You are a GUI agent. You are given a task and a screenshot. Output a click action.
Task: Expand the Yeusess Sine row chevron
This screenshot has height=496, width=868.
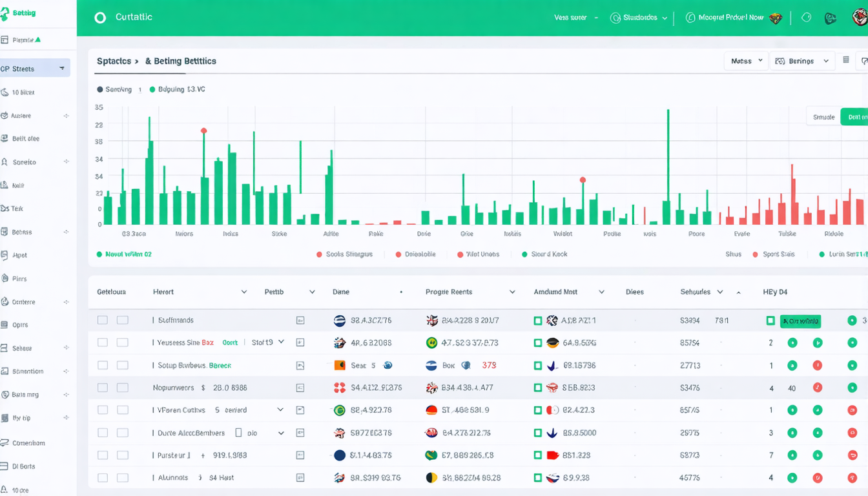[x=281, y=342]
